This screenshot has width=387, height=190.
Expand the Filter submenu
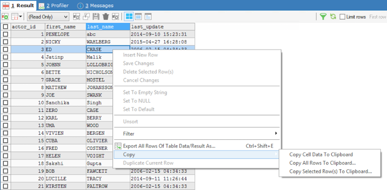197,134
